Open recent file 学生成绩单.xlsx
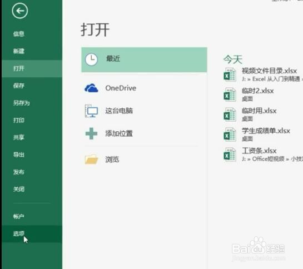 [x=266, y=131]
